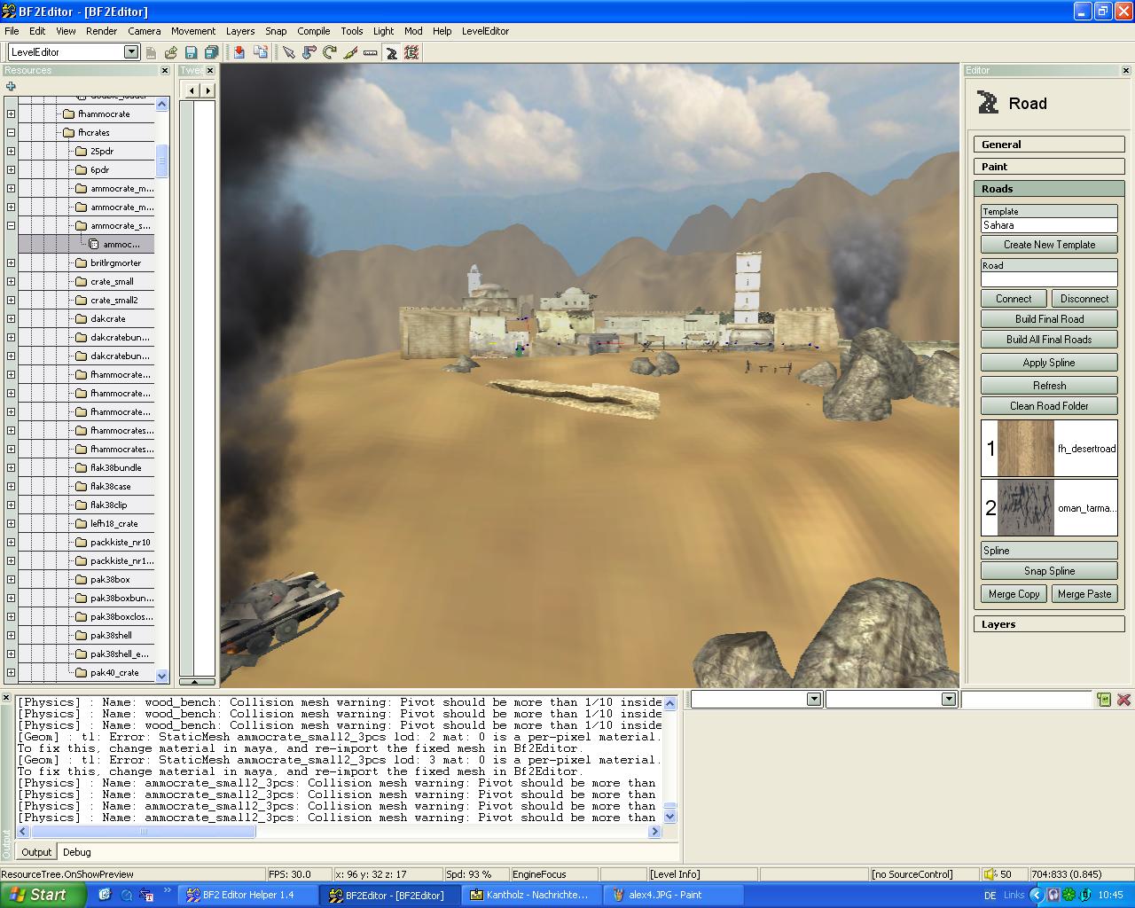Open the second bottom console dropdown
1135x908 pixels.
click(949, 700)
